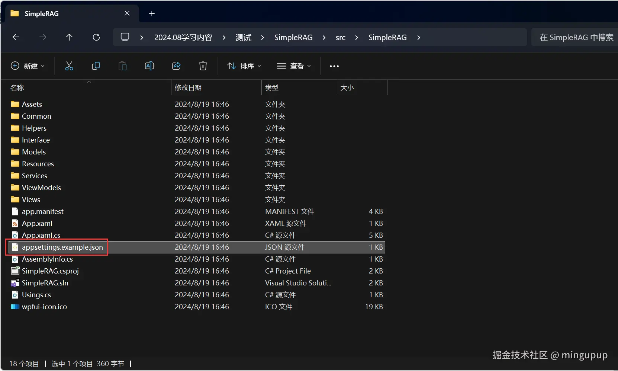Expand chevron after 测试 breadcrumb
The width and height of the screenshot is (618, 371).
point(263,38)
